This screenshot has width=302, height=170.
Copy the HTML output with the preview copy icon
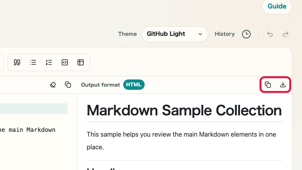point(268,85)
